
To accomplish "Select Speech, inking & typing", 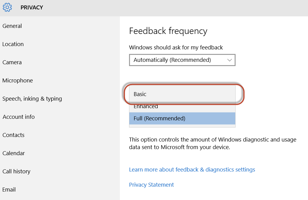I will pos(32,99).
